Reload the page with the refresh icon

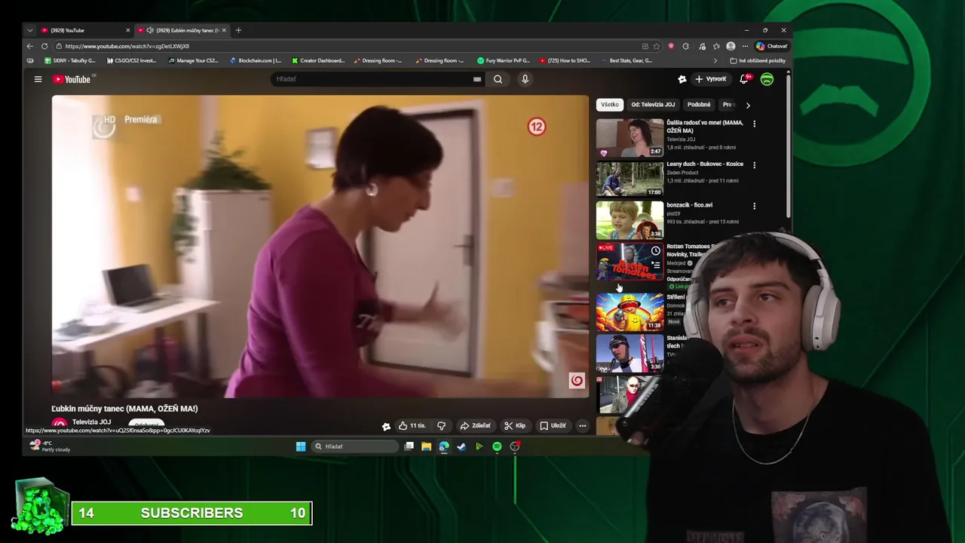pyautogui.click(x=44, y=46)
